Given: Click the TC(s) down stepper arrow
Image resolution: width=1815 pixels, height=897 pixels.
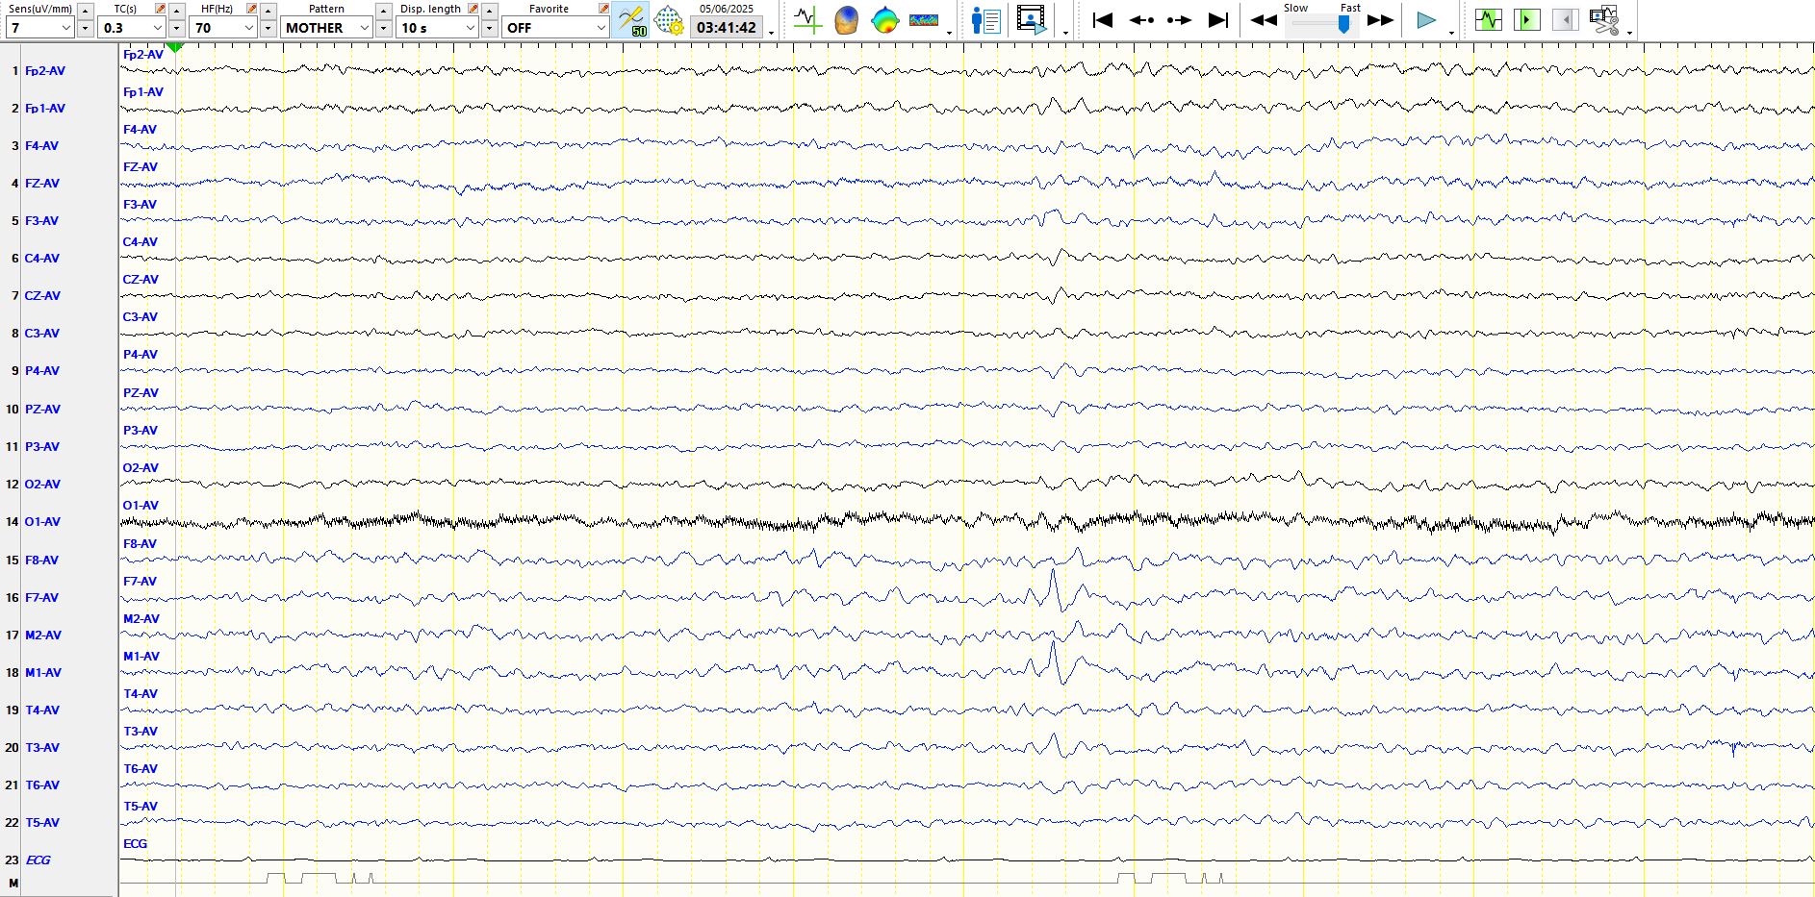Looking at the screenshot, I should [176, 29].
